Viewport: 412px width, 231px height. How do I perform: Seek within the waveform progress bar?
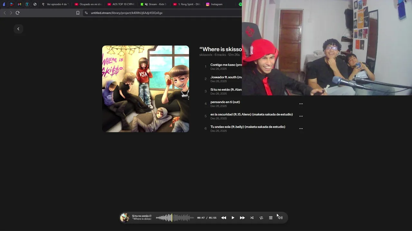175,218
